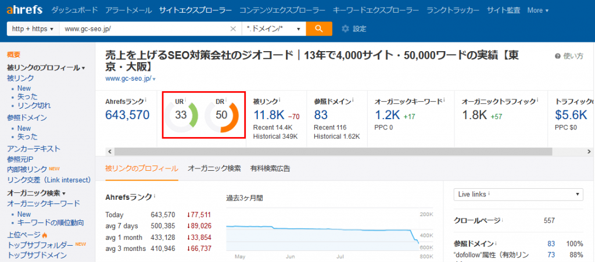595x262 pixels.
Task: Click 参照ドメイン in the sidebar
Action: tap(27, 118)
